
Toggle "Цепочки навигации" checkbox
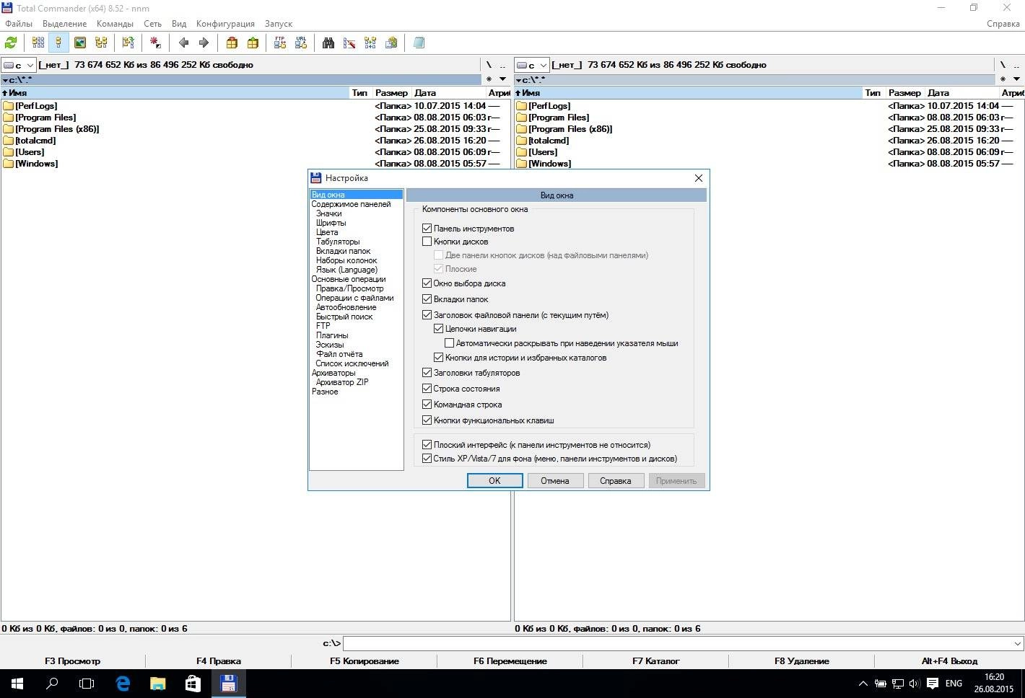438,329
